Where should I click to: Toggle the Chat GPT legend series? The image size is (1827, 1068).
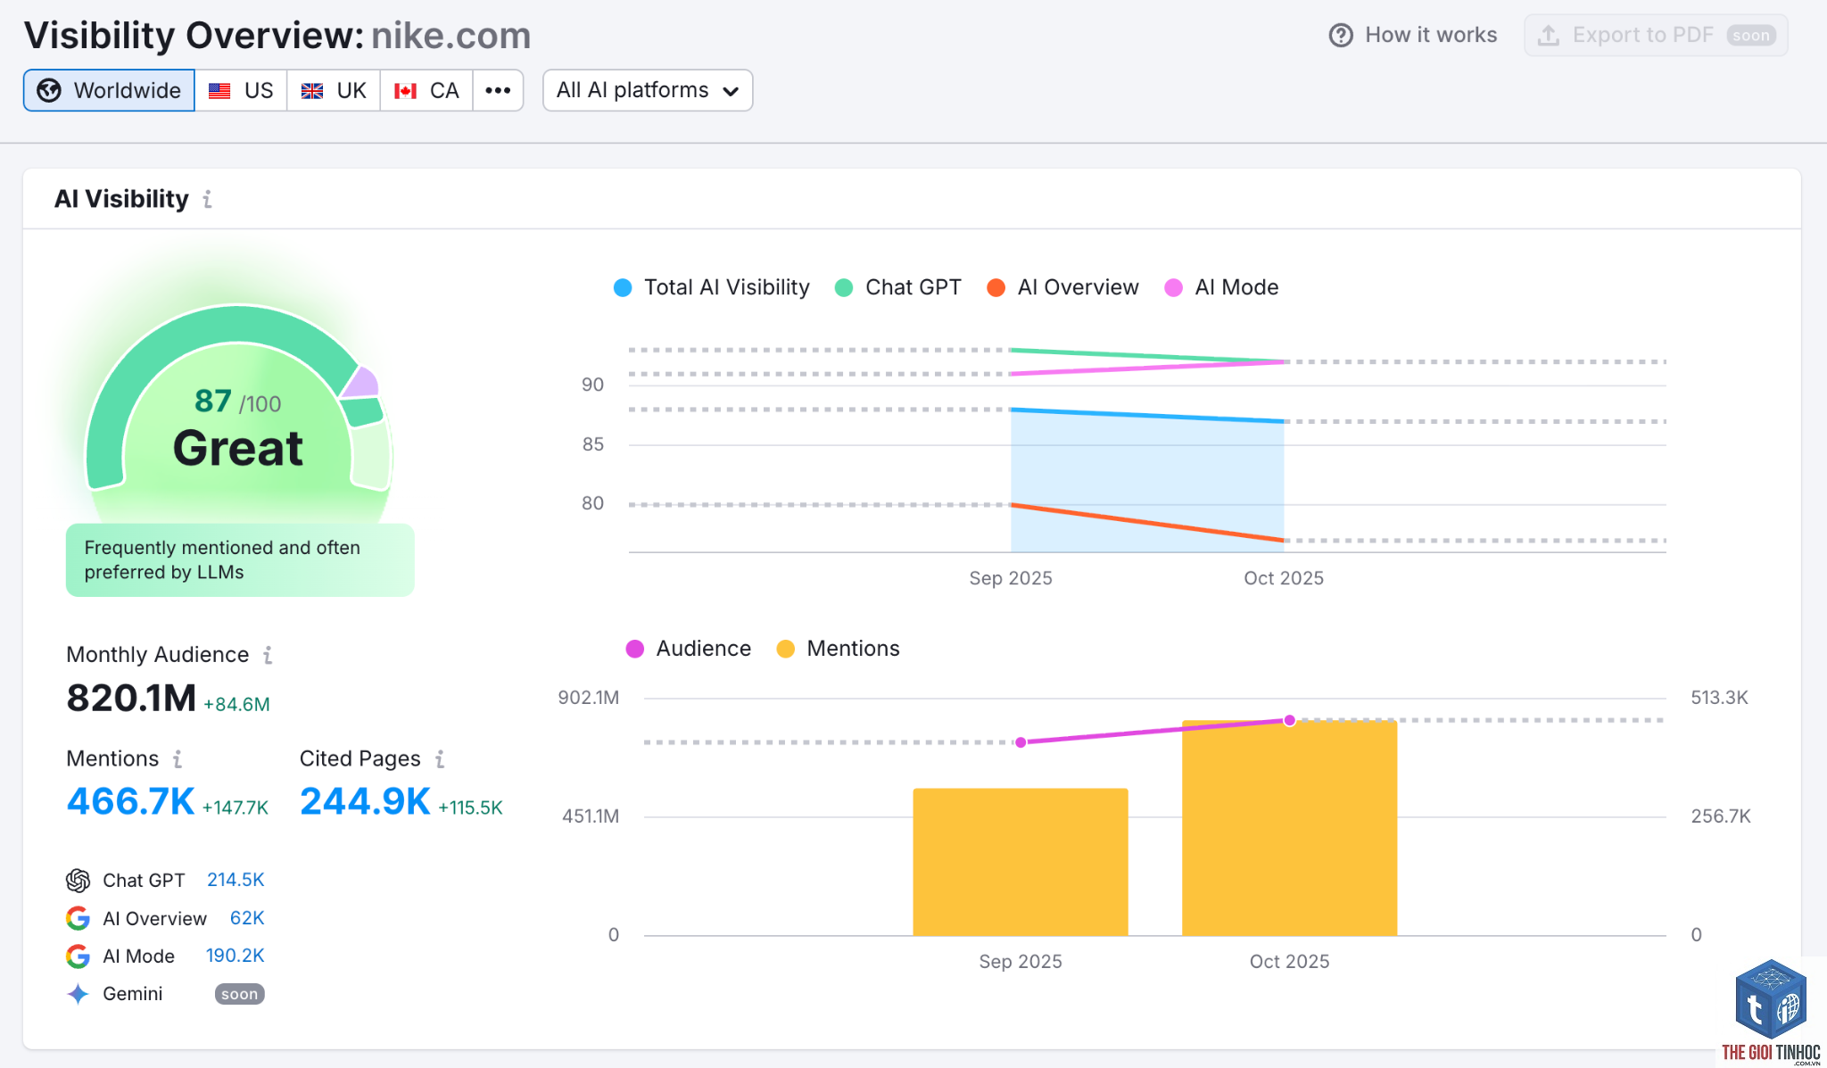coord(898,287)
